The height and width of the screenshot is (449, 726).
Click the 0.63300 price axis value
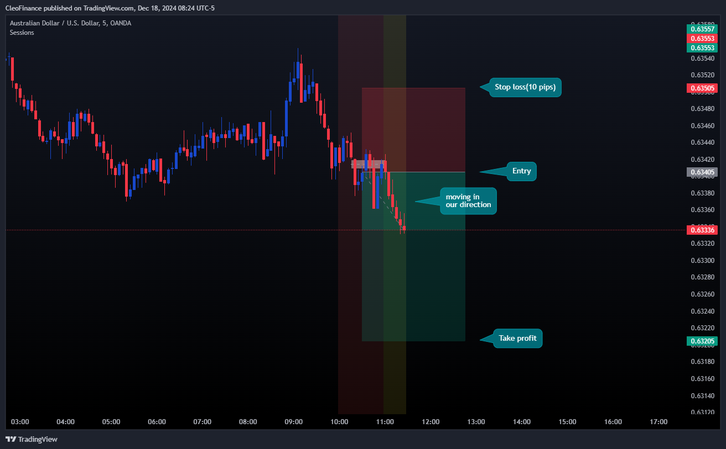[702, 261]
